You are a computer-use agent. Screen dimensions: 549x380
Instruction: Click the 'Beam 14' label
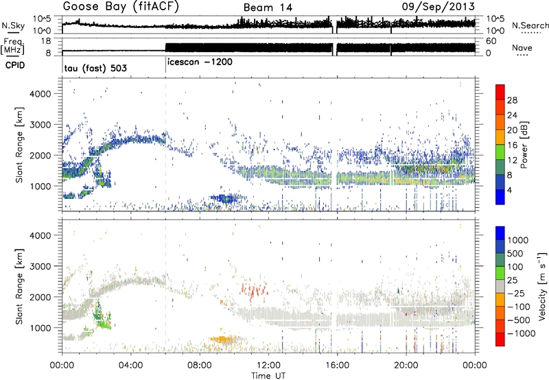tap(268, 8)
